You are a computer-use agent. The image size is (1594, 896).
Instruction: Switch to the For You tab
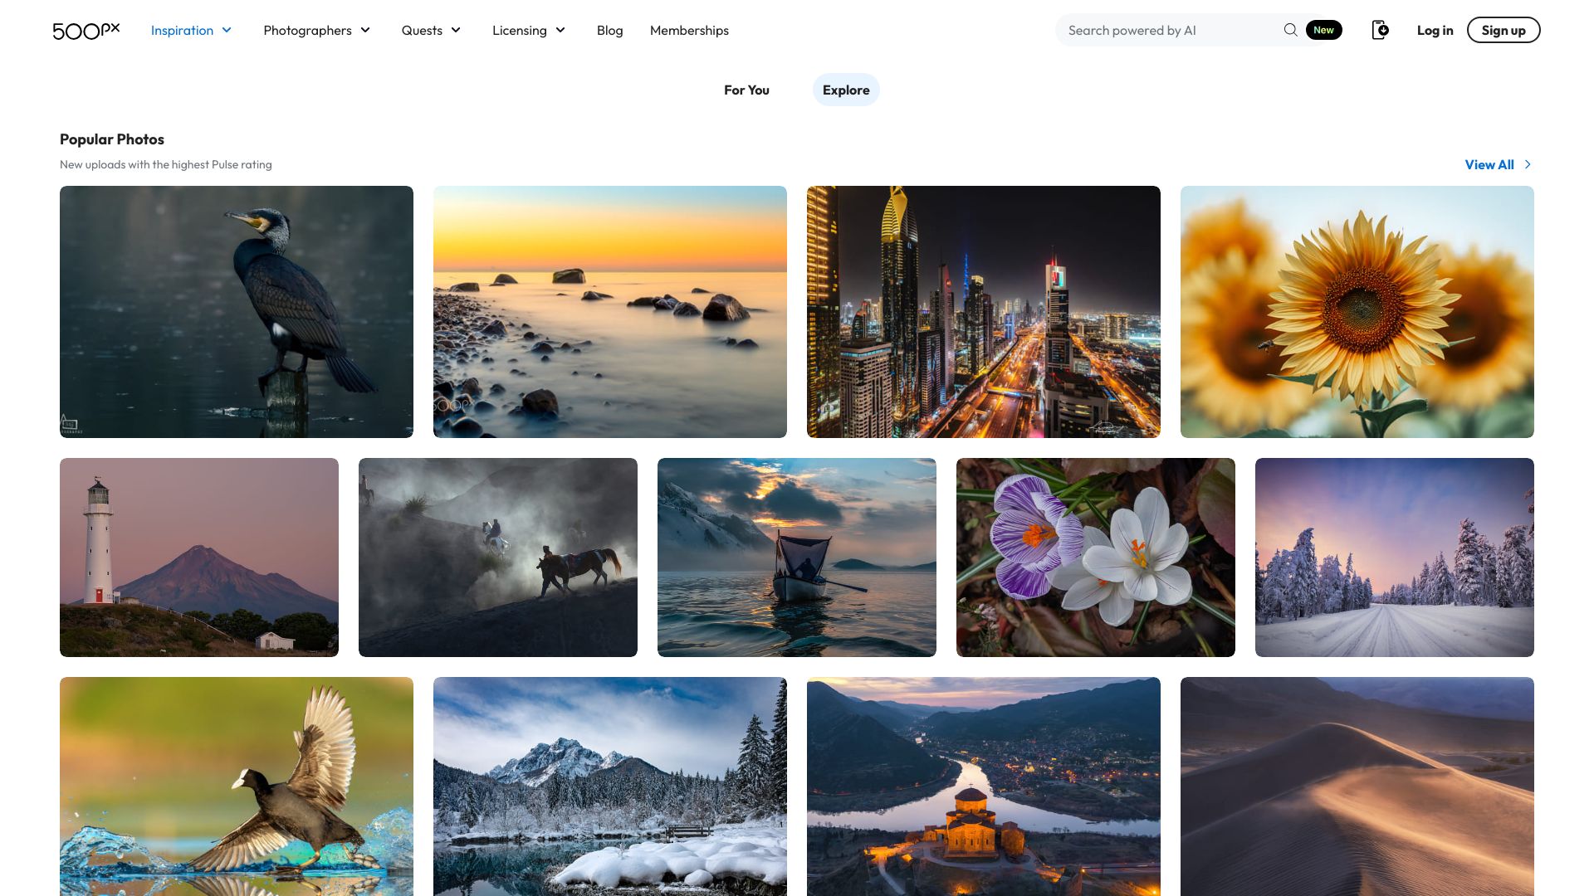[x=746, y=90]
